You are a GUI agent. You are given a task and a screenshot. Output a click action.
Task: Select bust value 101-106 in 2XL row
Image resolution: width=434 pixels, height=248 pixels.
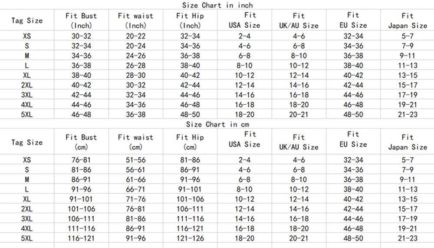81,209
